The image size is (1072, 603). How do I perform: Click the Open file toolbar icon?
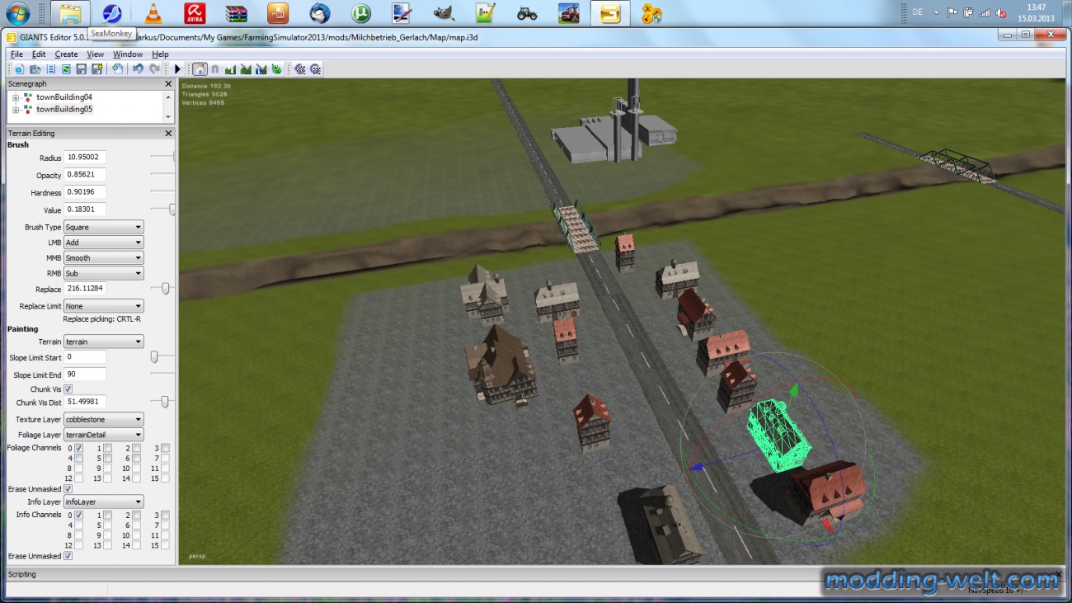pos(35,69)
